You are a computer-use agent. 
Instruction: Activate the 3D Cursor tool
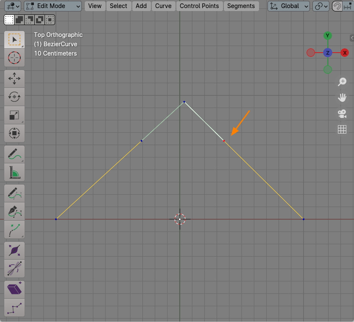pos(14,58)
